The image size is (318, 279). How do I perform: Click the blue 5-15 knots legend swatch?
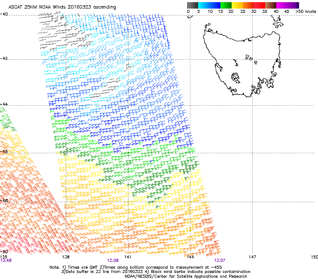(x=209, y=5)
